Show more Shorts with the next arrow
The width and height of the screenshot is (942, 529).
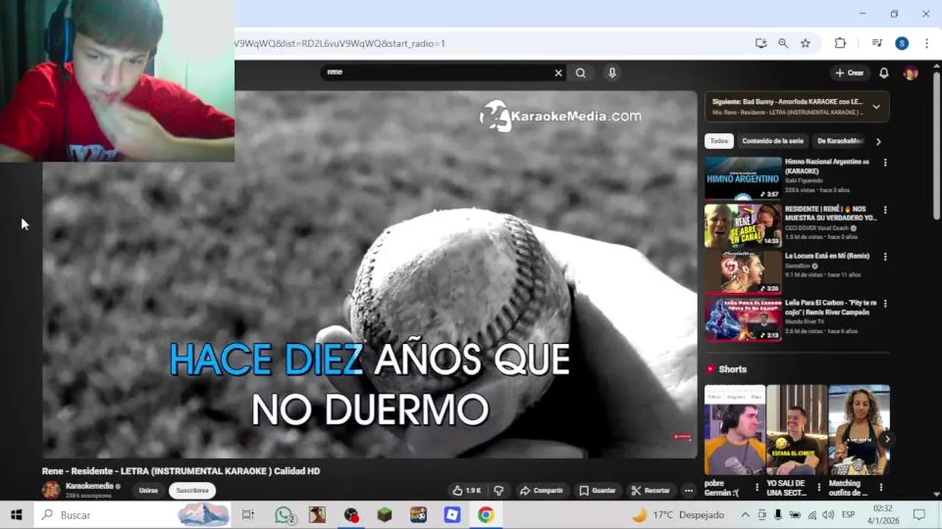click(x=887, y=439)
